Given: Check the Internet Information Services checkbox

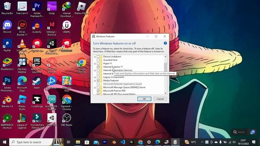Looking at the screenshot, I should 98,70.
